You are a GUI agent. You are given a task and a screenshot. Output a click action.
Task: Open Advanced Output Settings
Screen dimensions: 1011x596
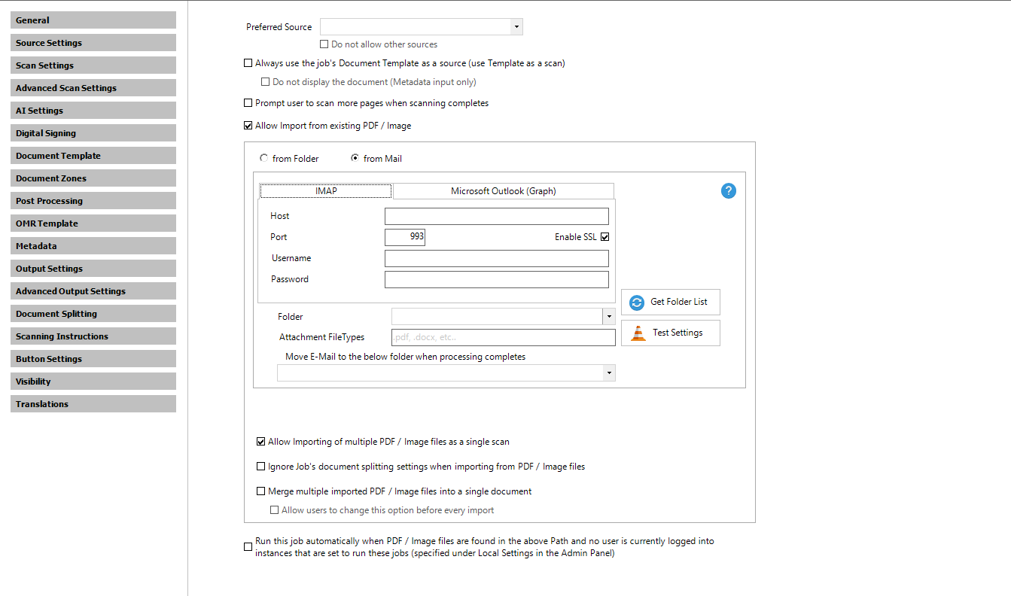(x=93, y=291)
